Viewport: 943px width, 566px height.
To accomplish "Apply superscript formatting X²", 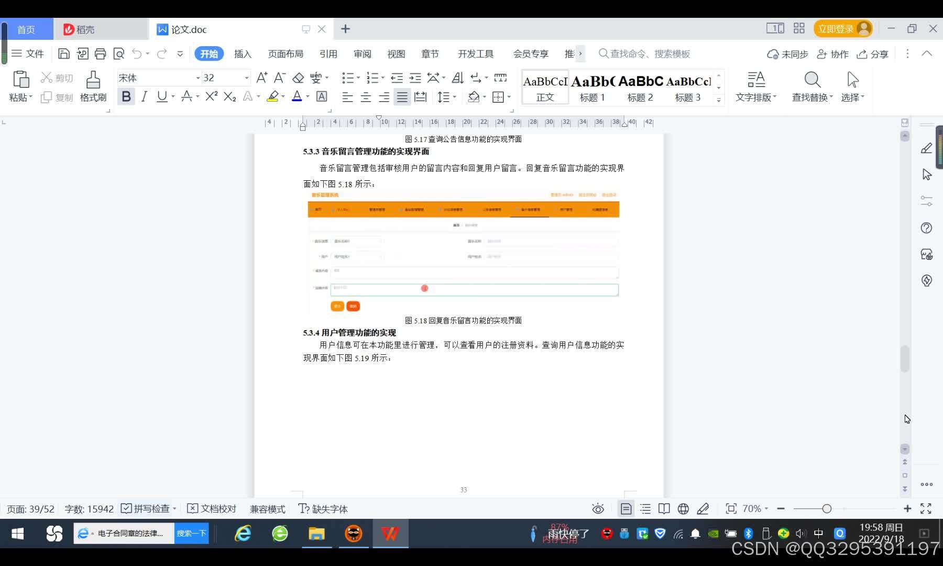I will pyautogui.click(x=211, y=96).
